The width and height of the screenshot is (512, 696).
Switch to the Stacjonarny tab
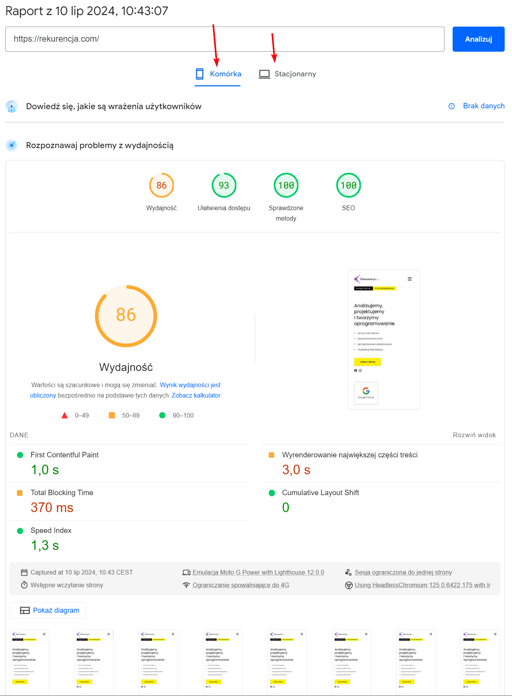(288, 74)
